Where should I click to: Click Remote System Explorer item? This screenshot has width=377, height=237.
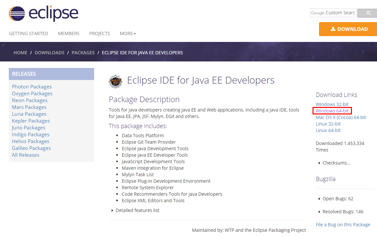[x=148, y=188]
